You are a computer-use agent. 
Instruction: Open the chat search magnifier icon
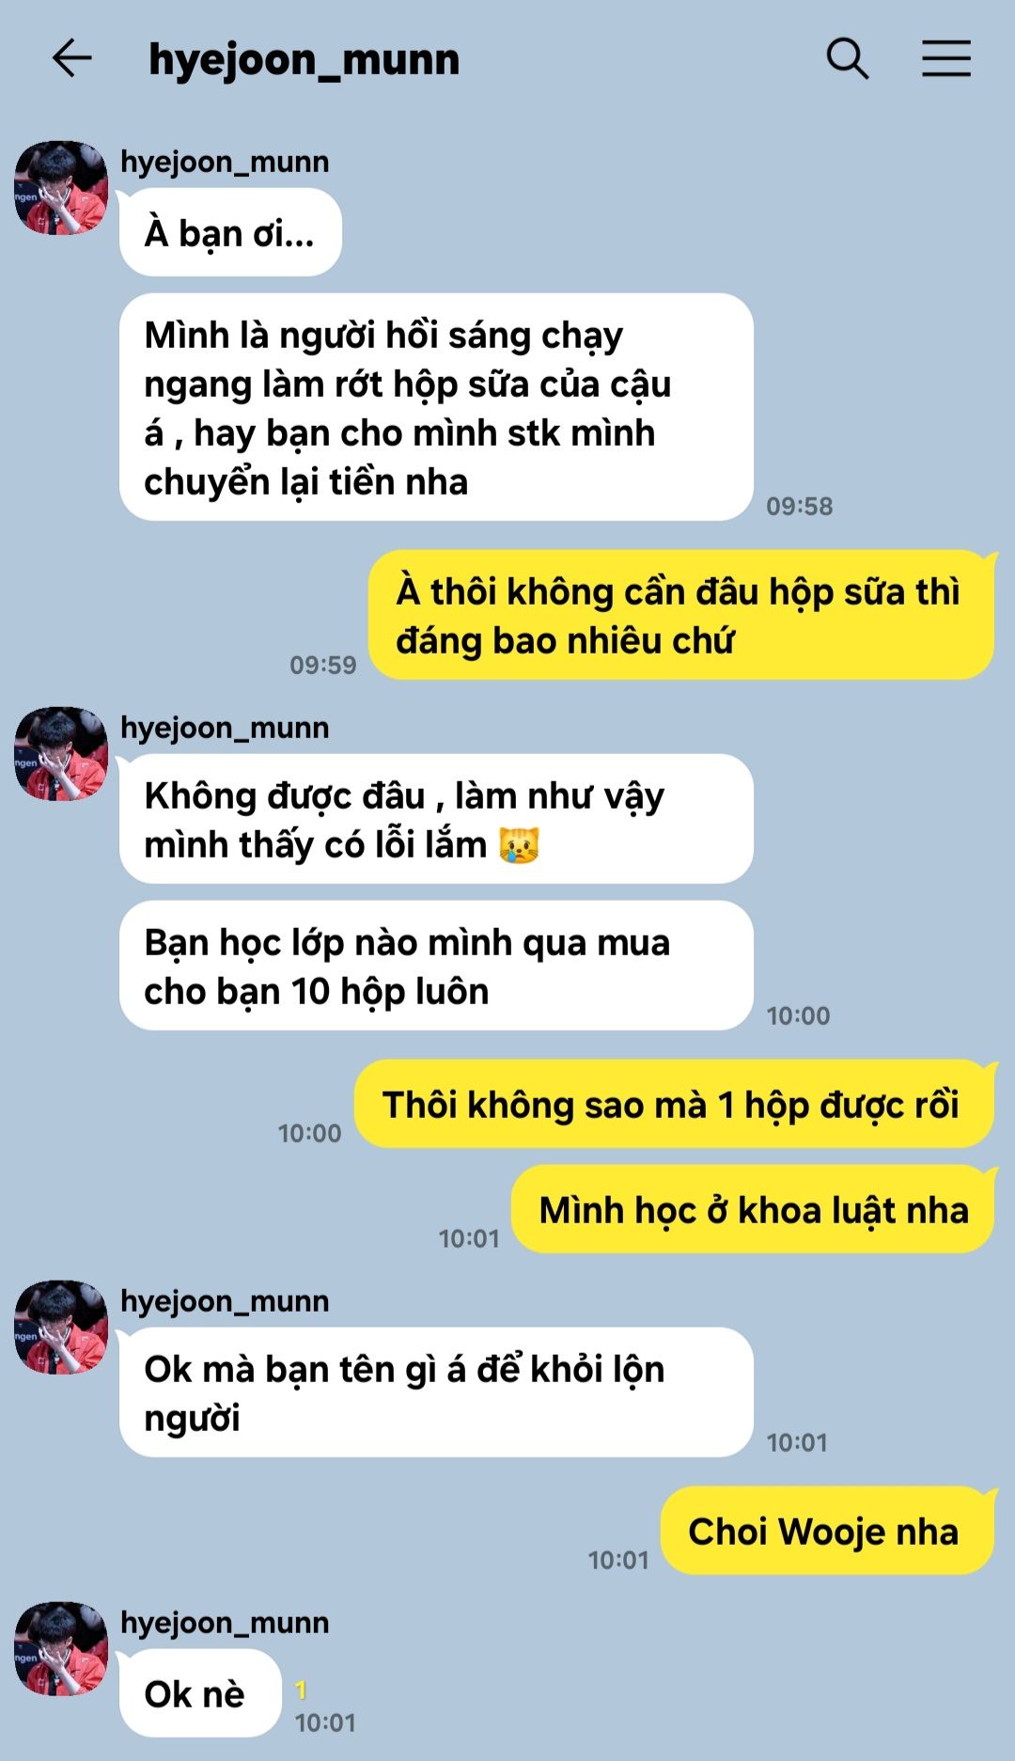click(847, 58)
